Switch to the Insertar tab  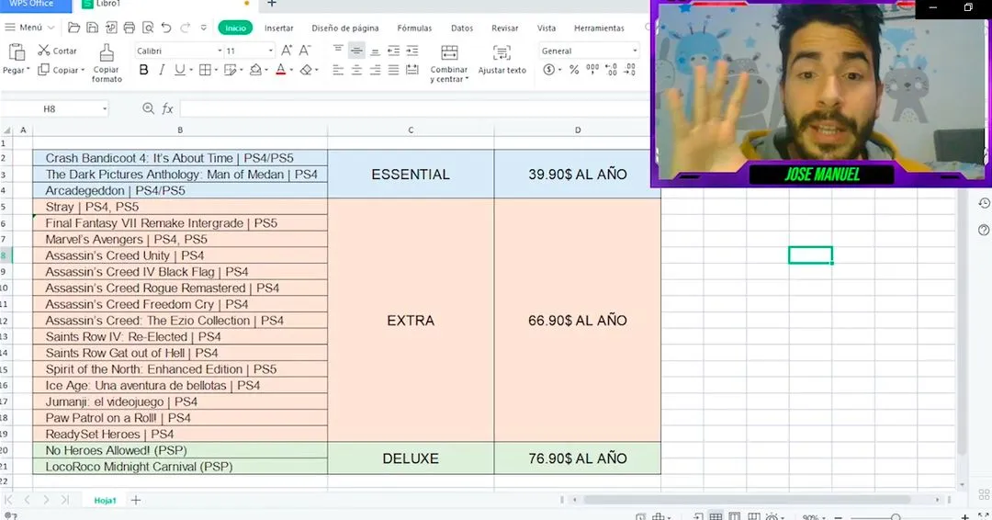tap(279, 28)
